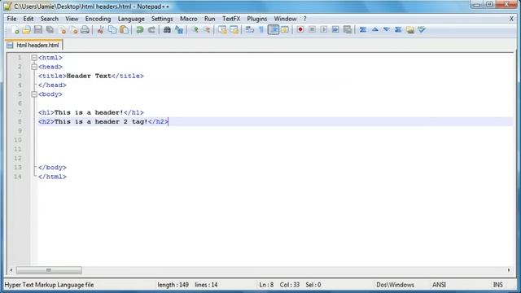Viewport: 521px width, 293px height.
Task: Paste clipboard using the Paste icon
Action: [x=125, y=30]
